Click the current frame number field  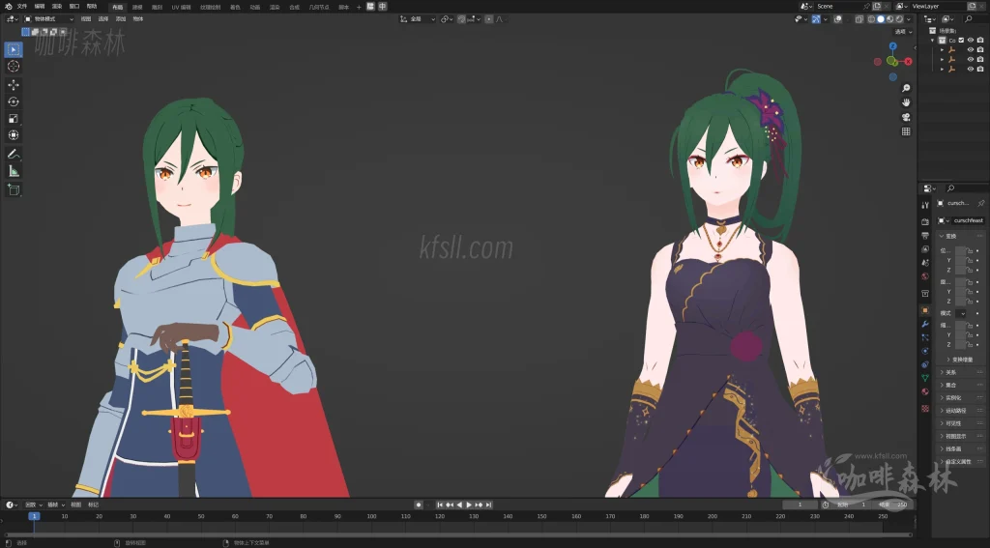(800, 505)
